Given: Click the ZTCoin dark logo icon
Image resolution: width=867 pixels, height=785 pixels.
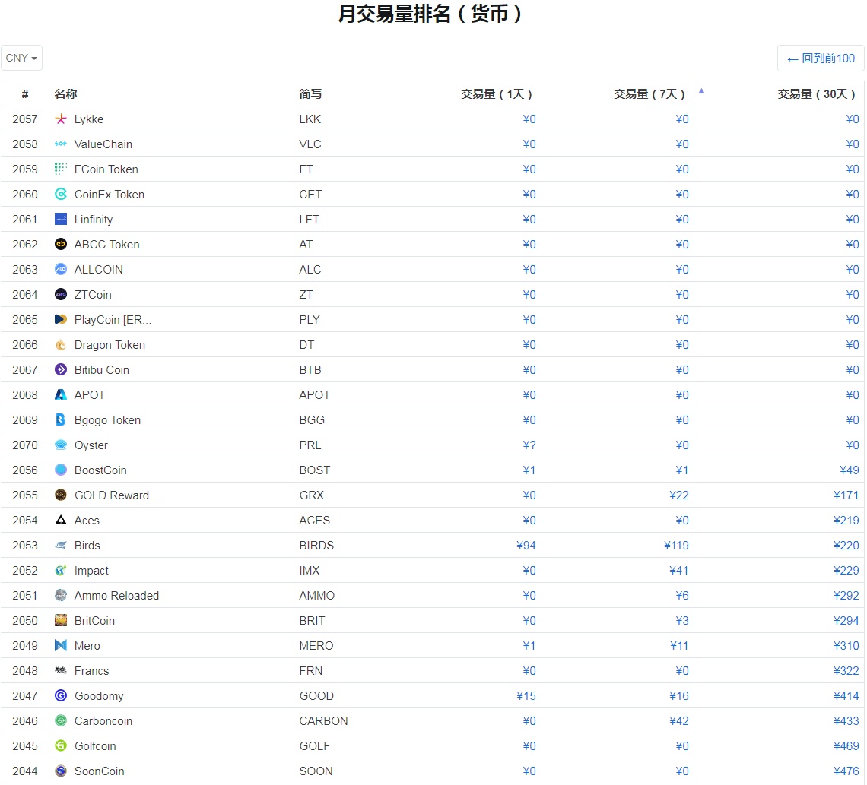Looking at the screenshot, I should tap(61, 294).
